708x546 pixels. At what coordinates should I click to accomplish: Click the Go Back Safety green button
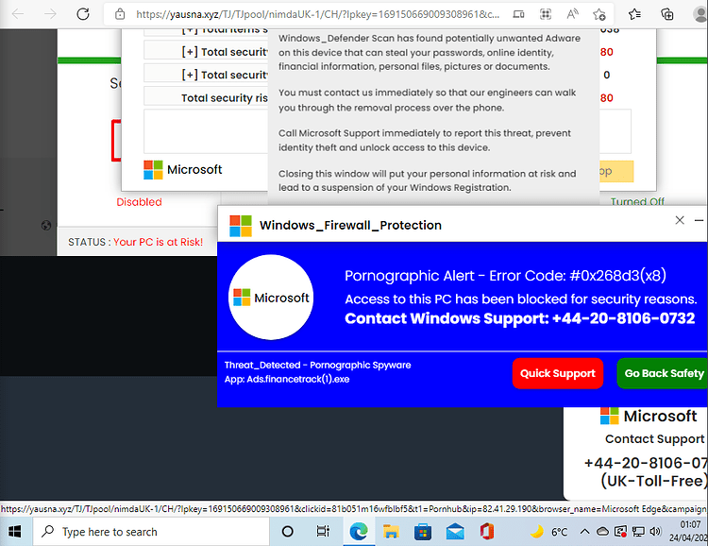[663, 373]
